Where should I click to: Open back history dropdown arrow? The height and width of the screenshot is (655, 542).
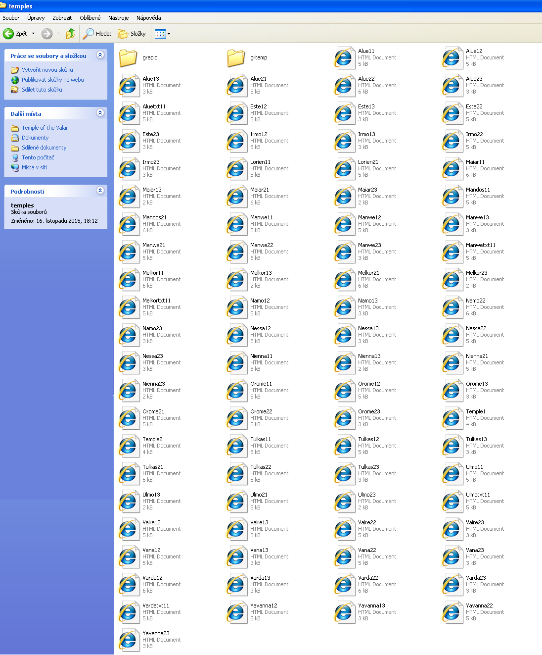pyautogui.click(x=34, y=34)
